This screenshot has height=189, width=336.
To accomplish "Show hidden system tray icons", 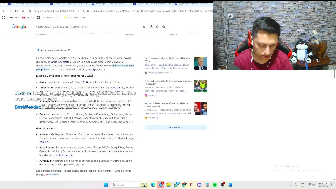I will 290,185.
